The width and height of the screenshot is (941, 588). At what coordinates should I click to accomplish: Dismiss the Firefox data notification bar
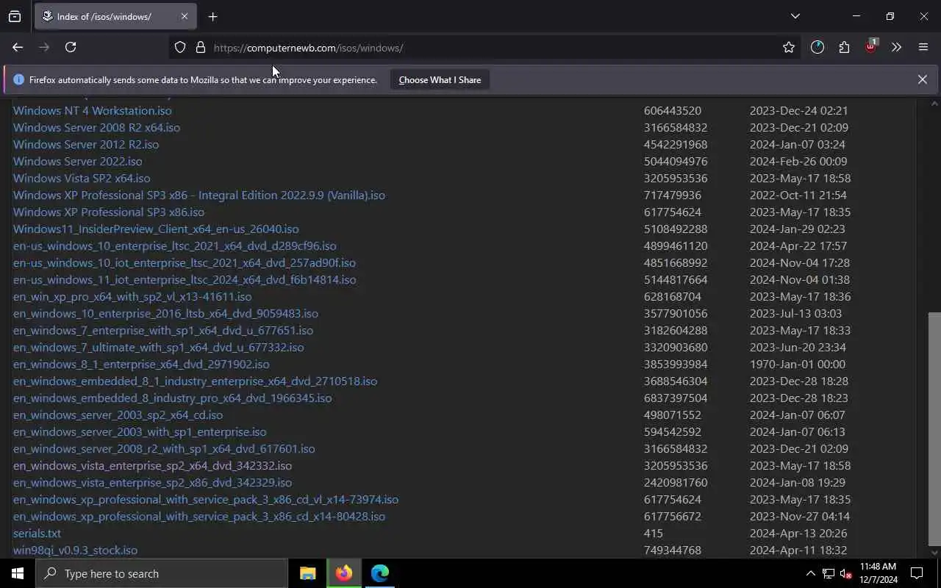(922, 79)
